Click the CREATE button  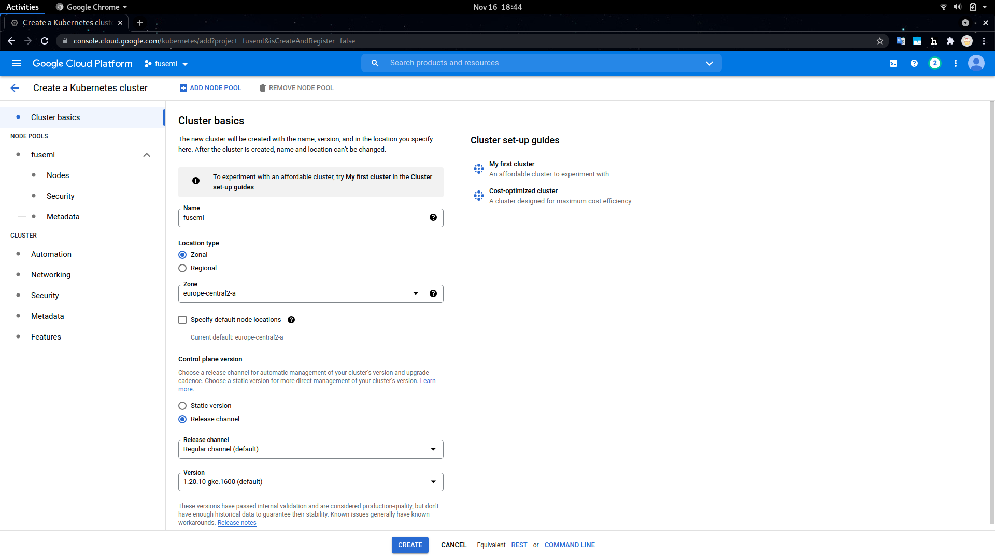click(410, 545)
